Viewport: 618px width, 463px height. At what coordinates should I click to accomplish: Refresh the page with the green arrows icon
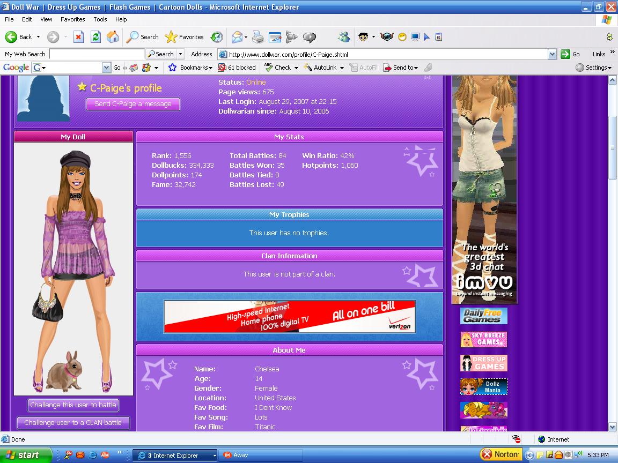tap(95, 37)
